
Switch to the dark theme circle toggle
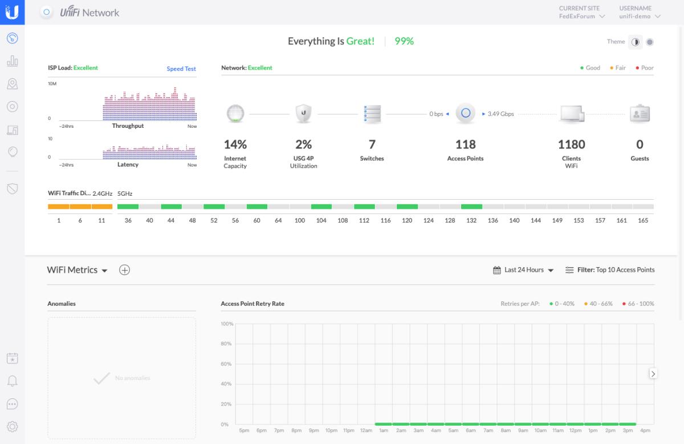click(650, 42)
